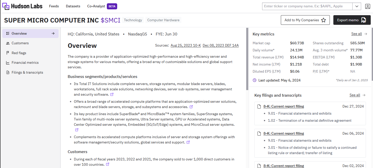Open the Red flags sidebar section
The height and width of the screenshot is (168, 373).
coord(19,53)
